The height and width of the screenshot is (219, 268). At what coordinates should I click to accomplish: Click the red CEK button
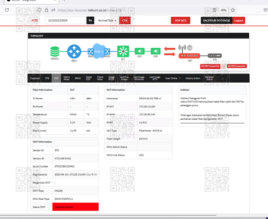click(x=125, y=20)
